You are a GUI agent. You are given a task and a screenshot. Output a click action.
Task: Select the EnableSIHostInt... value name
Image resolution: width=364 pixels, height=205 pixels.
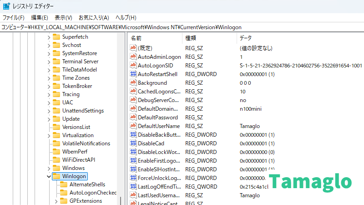tap(159, 169)
